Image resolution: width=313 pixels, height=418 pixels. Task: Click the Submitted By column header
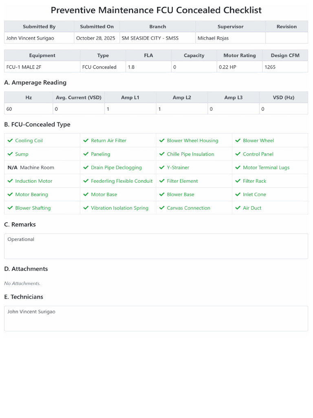(39, 27)
